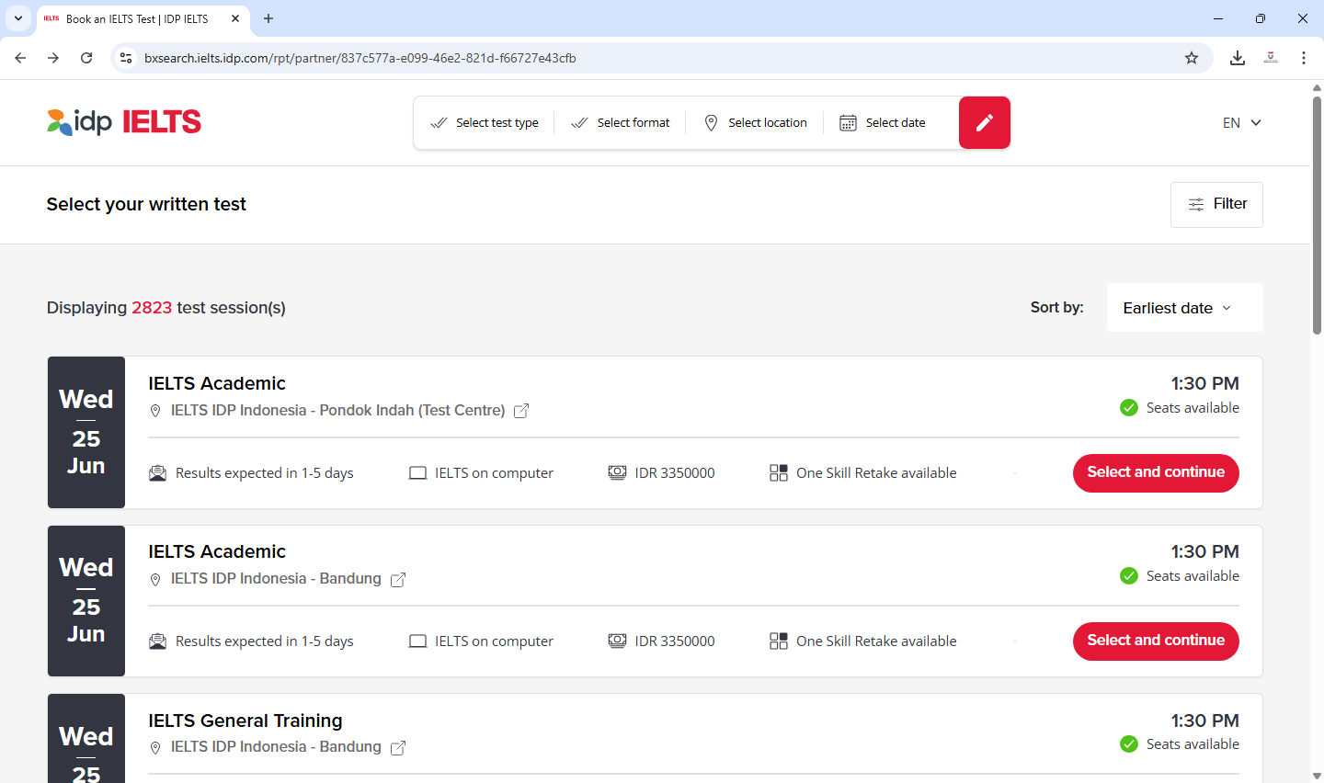This screenshot has width=1324, height=783.
Task: Choose Select format option
Action: (x=621, y=122)
